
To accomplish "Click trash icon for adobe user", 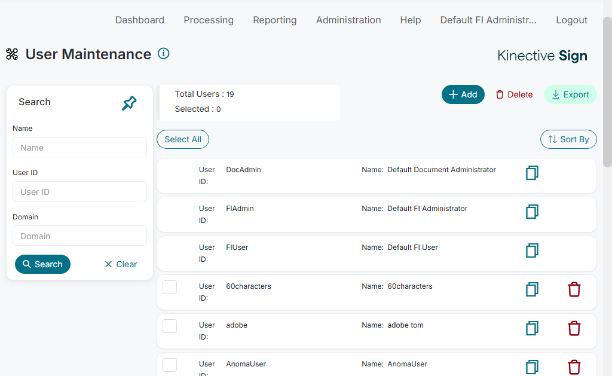I will 574,328.
